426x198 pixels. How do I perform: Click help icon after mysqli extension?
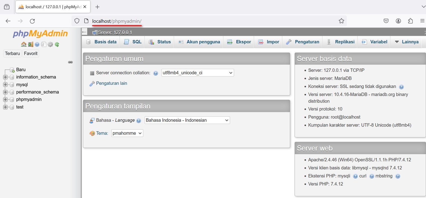coord(355,176)
